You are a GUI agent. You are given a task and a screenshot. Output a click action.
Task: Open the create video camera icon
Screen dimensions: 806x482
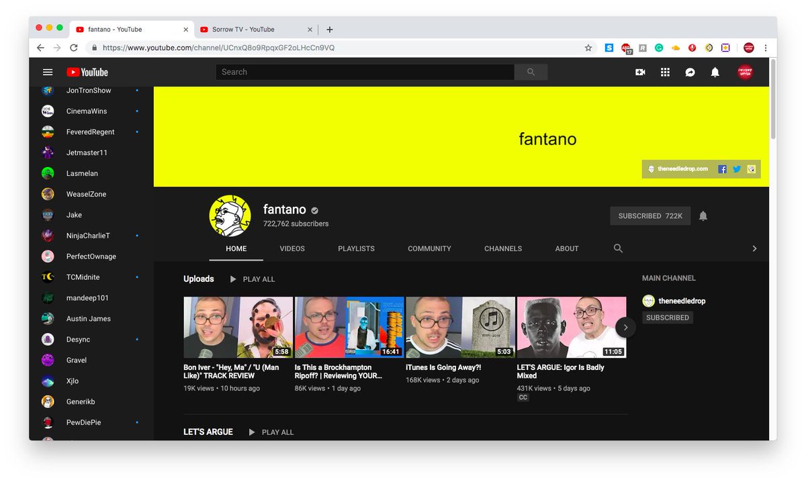tap(640, 72)
